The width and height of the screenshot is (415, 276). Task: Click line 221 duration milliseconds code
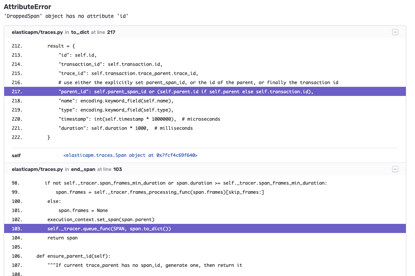[x=125, y=128]
